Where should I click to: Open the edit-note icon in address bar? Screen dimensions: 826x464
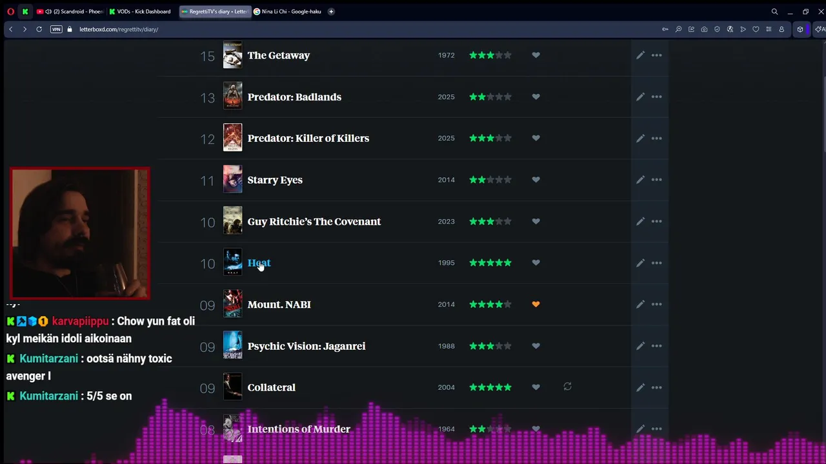[691, 29]
